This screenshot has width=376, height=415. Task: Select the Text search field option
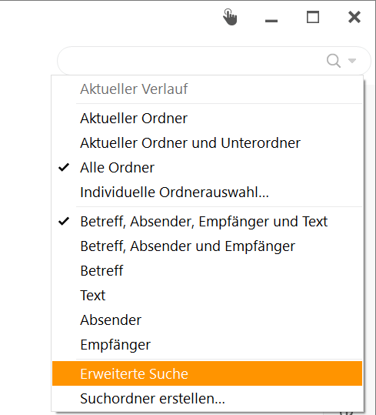pos(207,296)
